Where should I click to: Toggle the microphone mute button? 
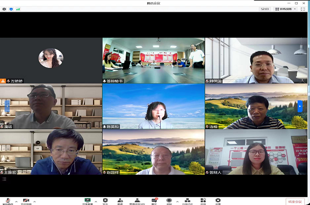pos(8,201)
